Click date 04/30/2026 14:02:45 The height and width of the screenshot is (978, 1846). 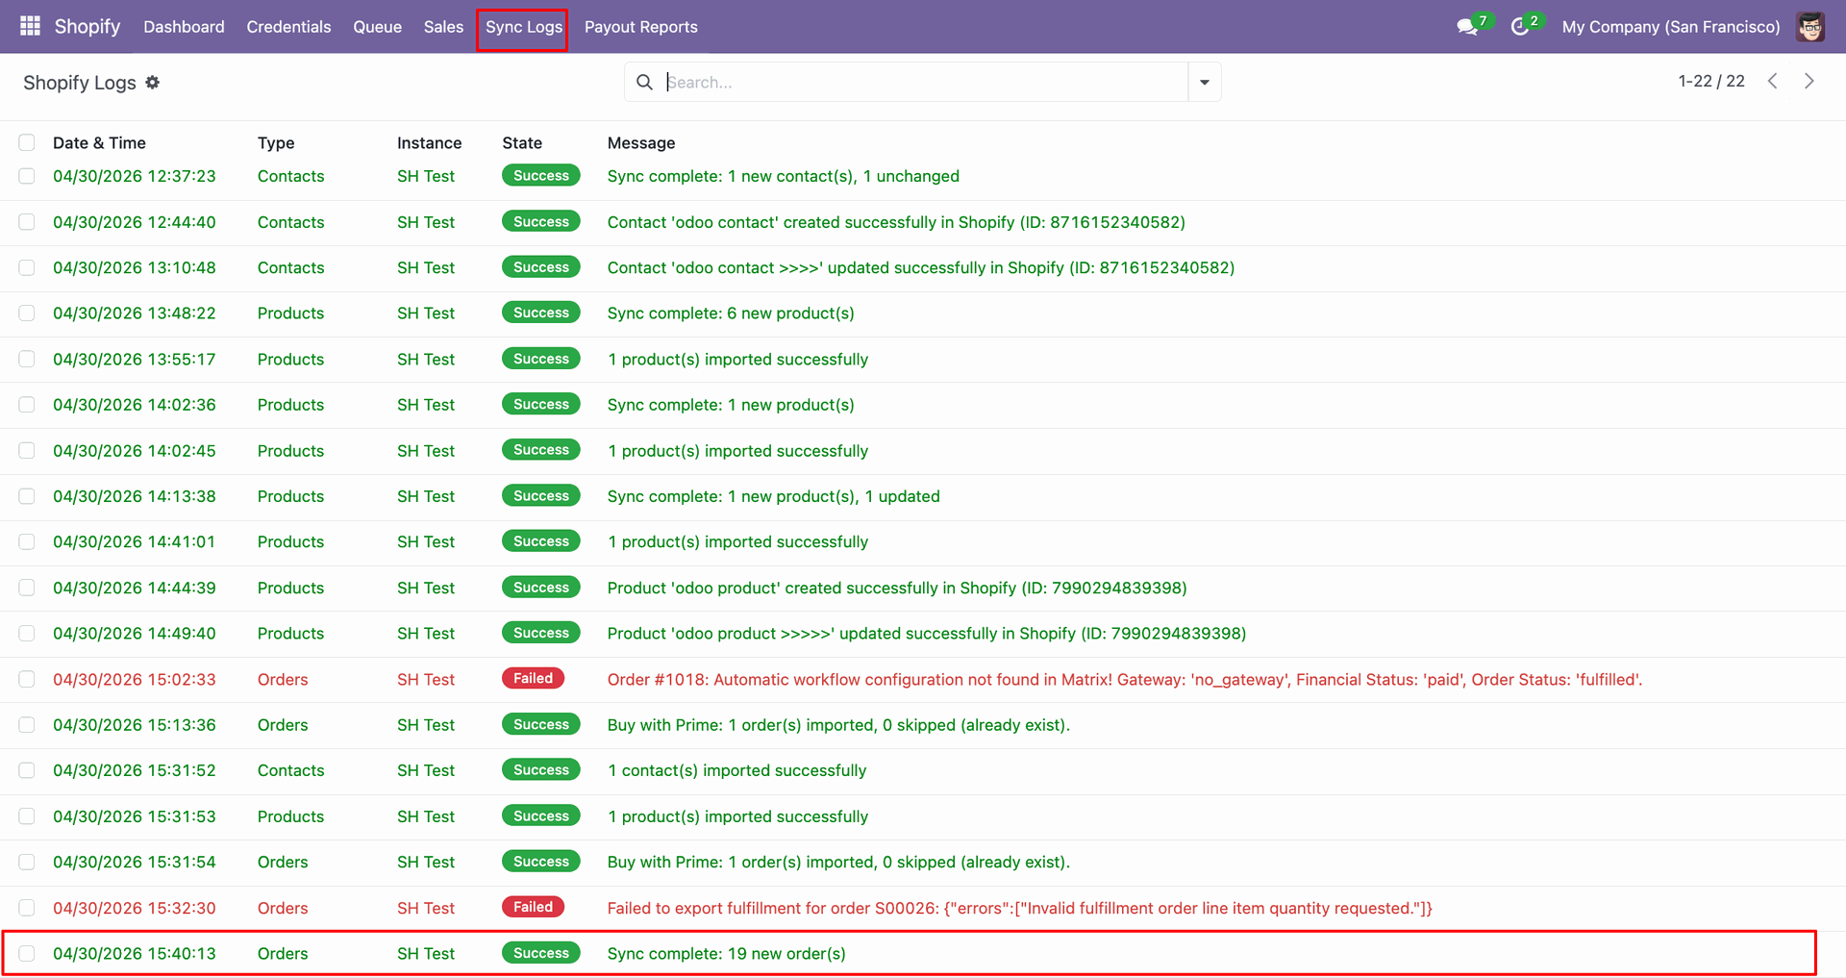tap(135, 451)
